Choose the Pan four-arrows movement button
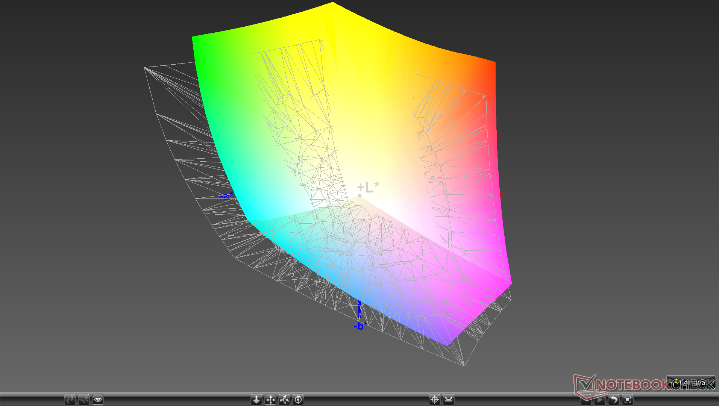 (x=270, y=399)
